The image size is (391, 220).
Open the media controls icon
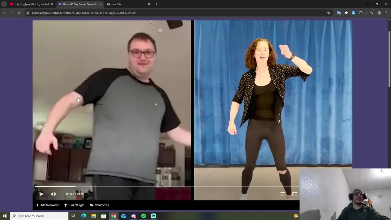coord(372,13)
